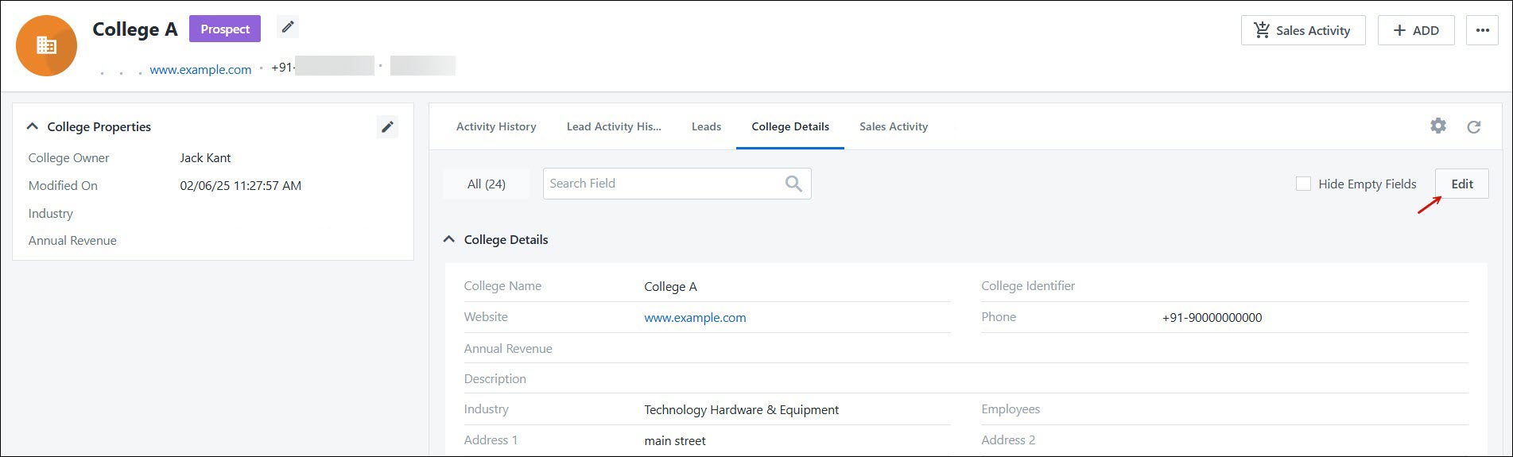This screenshot has width=1513, height=457.
Task: Open the Sales Activity tab
Action: click(x=893, y=126)
